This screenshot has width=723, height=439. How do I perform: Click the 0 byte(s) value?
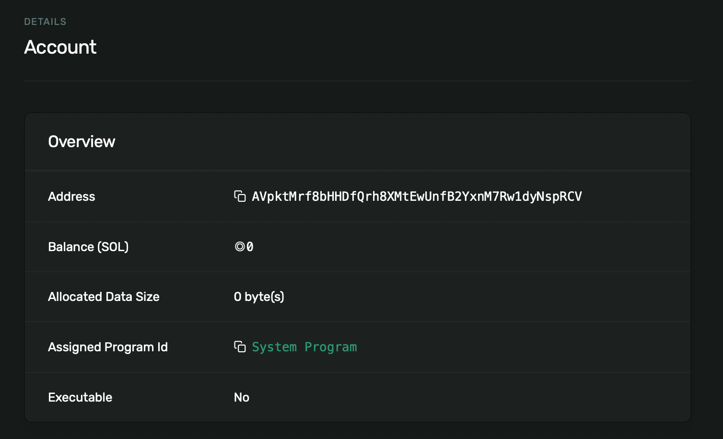tap(259, 296)
